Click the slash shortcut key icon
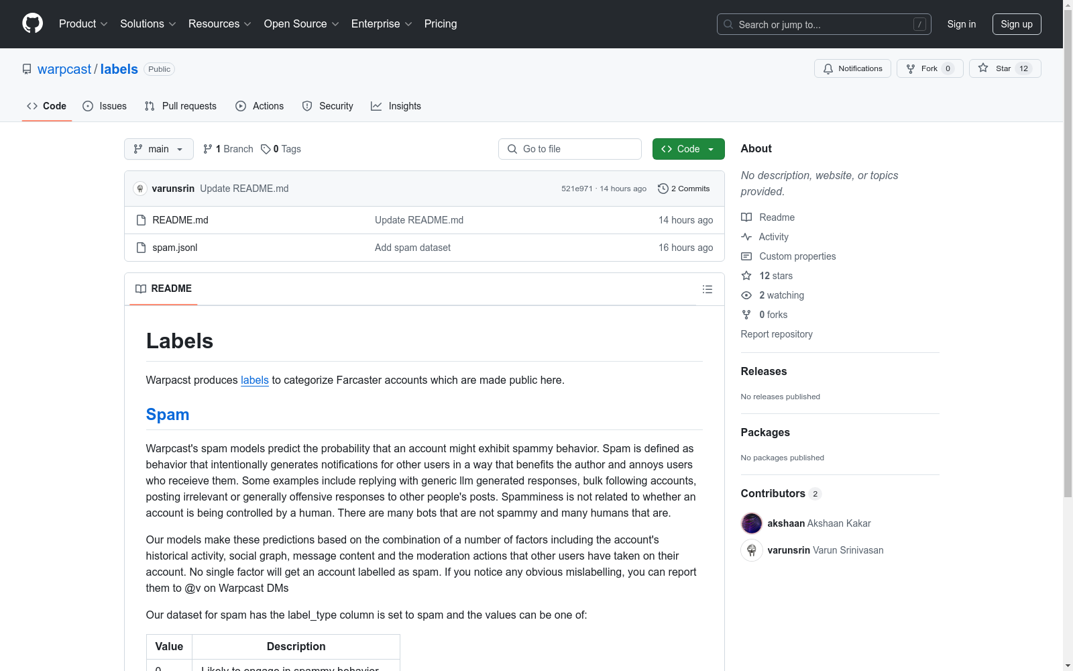 click(x=919, y=24)
